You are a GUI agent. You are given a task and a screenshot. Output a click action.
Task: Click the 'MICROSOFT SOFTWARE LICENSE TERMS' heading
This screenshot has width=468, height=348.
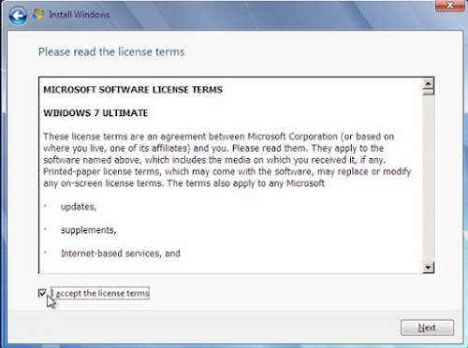click(x=133, y=90)
